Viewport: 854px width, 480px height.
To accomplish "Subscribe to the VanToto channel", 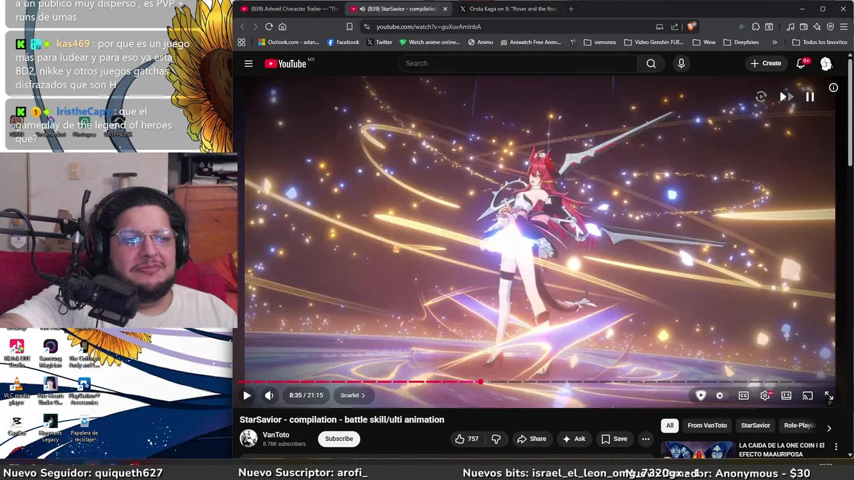I will pyautogui.click(x=339, y=439).
